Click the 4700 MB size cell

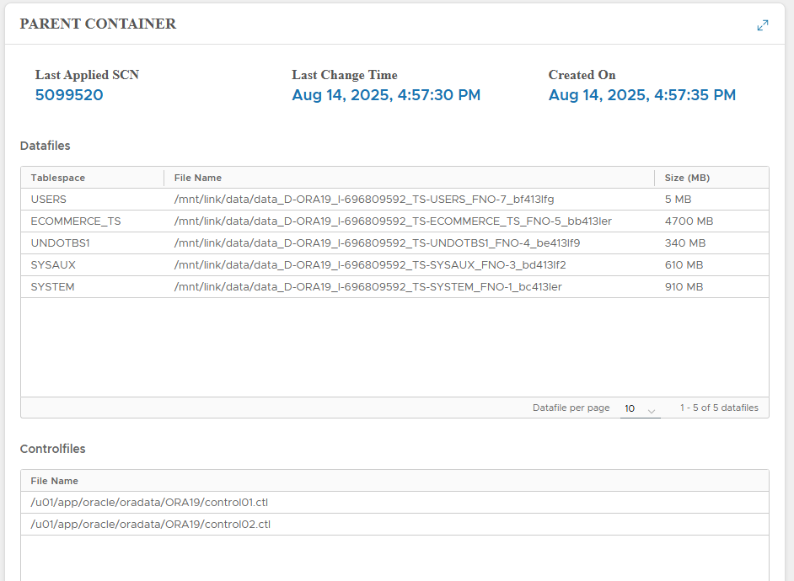coord(689,221)
